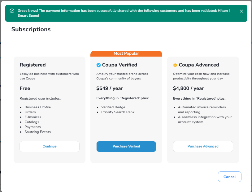The image size is (252, 192).
Task: Click the orange Most Popular label
Action: pyautogui.click(x=126, y=53)
